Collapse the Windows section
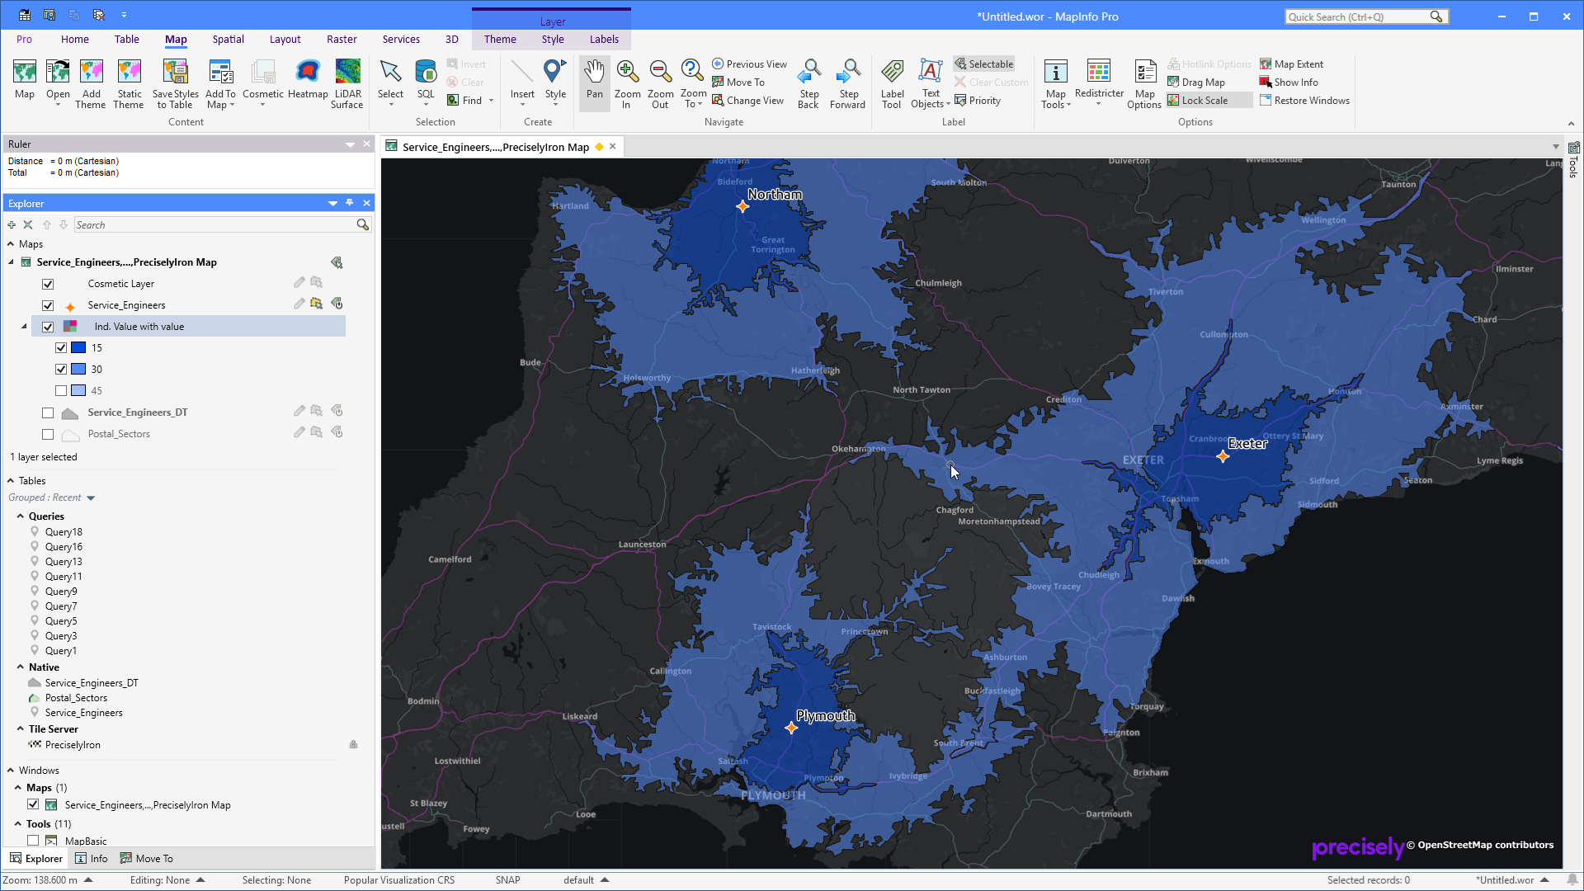Screen dimensions: 1584x891 tap(11, 771)
